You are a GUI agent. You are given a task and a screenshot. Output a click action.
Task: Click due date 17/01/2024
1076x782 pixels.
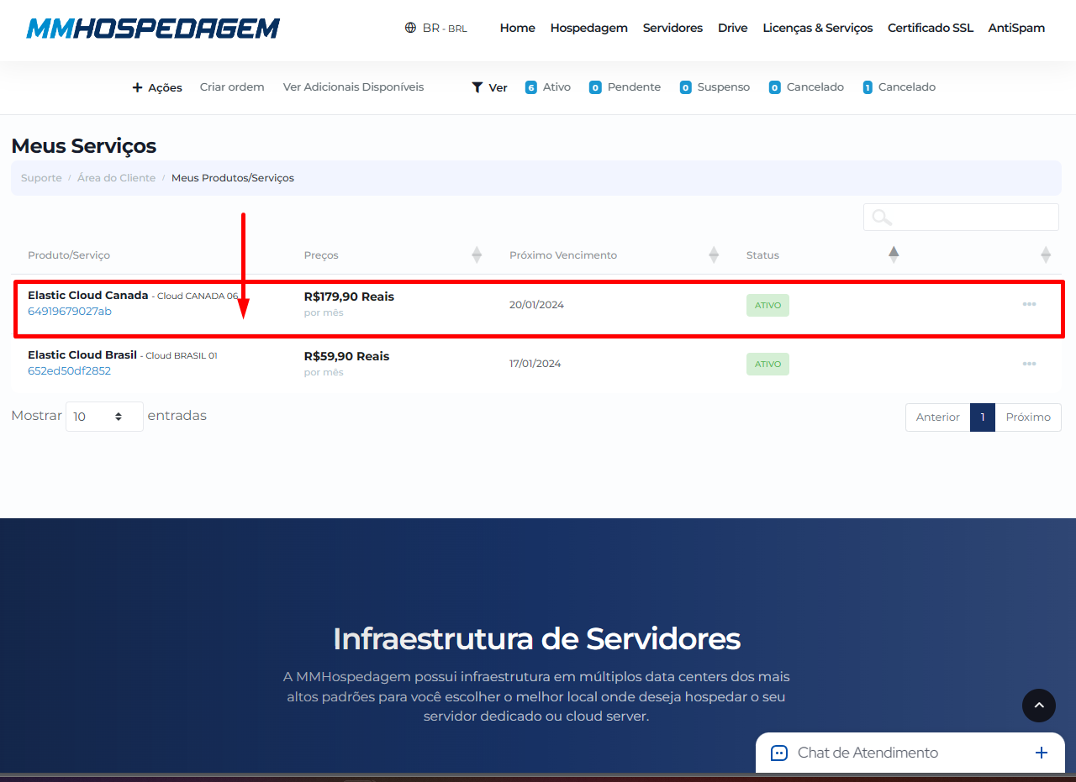(535, 364)
